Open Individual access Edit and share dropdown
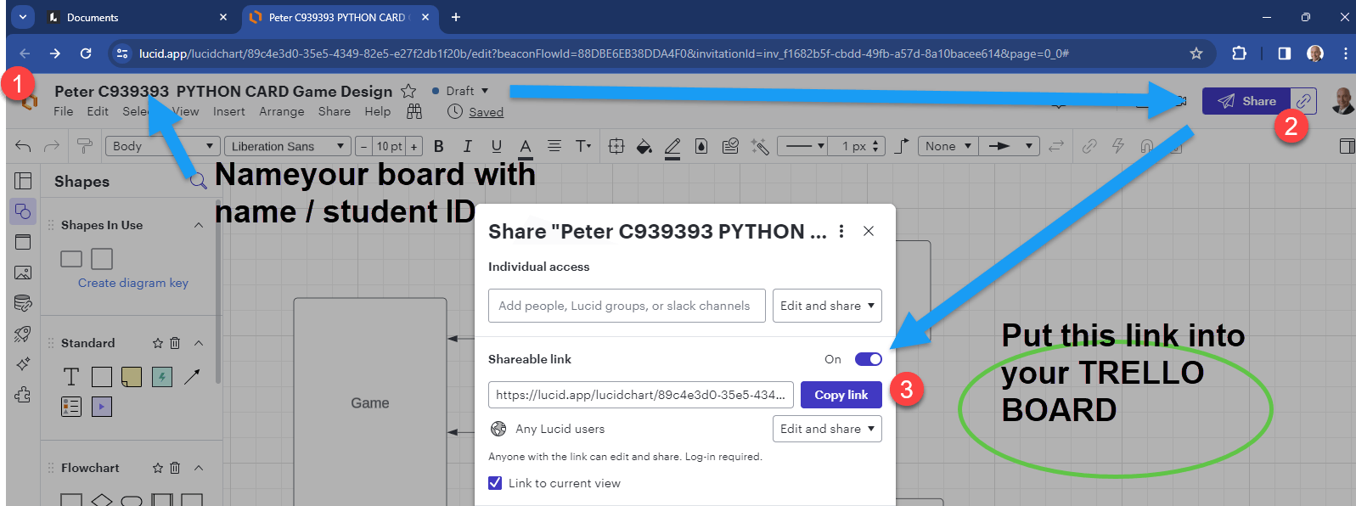The height and width of the screenshot is (506, 1356). pos(827,306)
